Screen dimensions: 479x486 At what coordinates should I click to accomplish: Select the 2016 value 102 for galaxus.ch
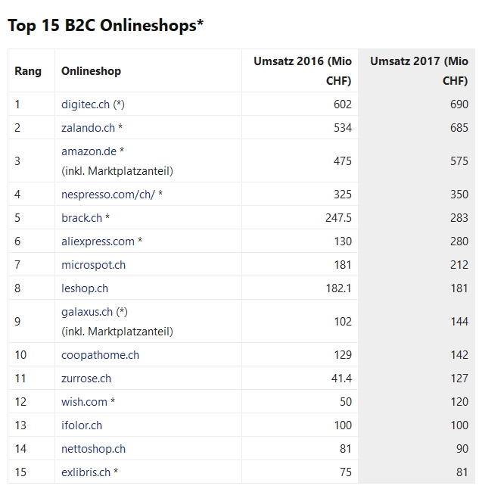tap(343, 322)
